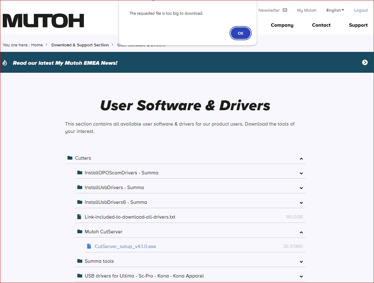Click the InstallUsbDrivers6 - Summa folder icon
The width and height of the screenshot is (374, 283).
point(80,202)
